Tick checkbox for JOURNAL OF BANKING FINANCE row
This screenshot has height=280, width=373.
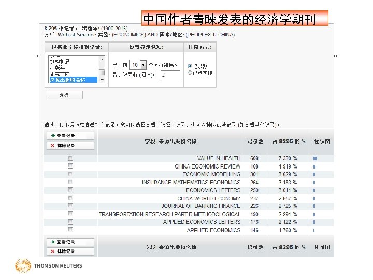(70, 206)
